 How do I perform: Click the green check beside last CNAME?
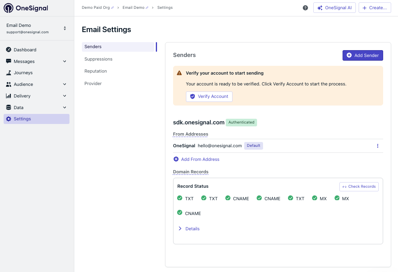click(x=180, y=213)
